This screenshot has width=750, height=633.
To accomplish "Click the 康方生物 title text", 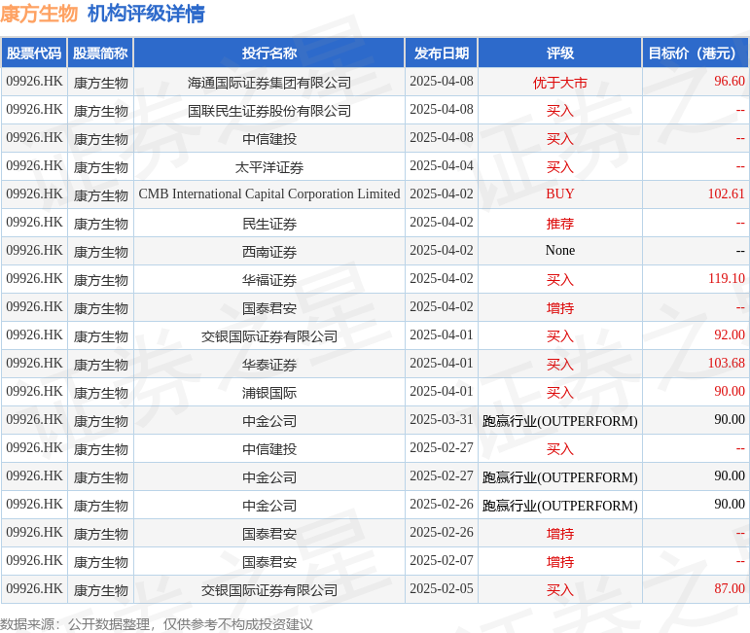I will tap(39, 14).
